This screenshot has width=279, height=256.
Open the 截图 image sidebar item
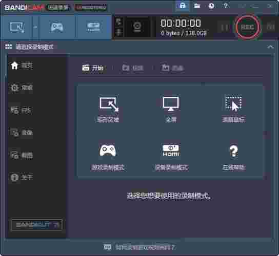[22, 155]
